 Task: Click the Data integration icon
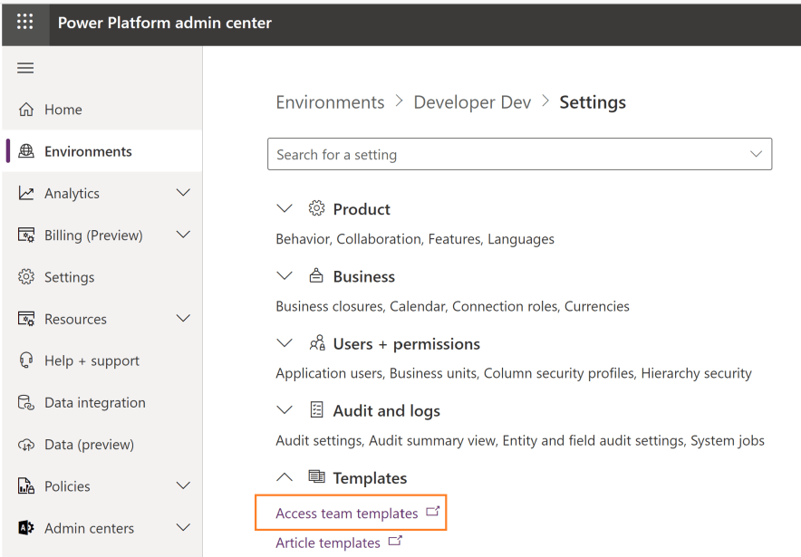26,402
